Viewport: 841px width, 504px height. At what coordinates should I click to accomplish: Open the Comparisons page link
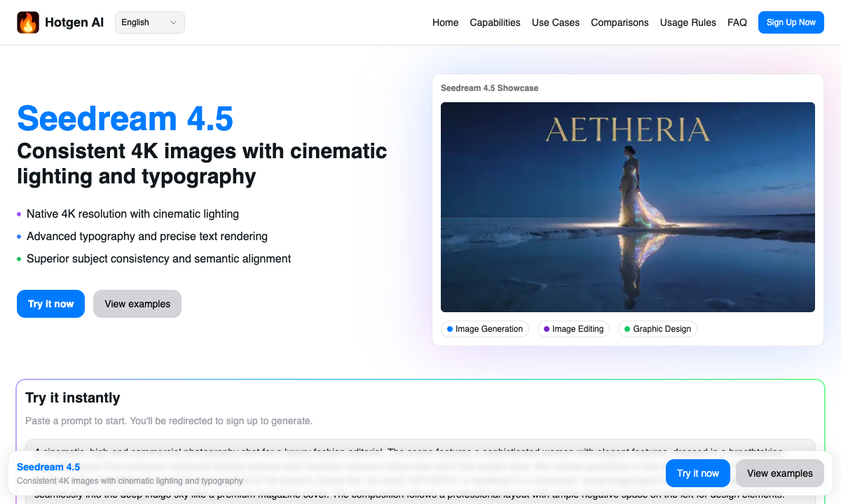click(x=620, y=22)
